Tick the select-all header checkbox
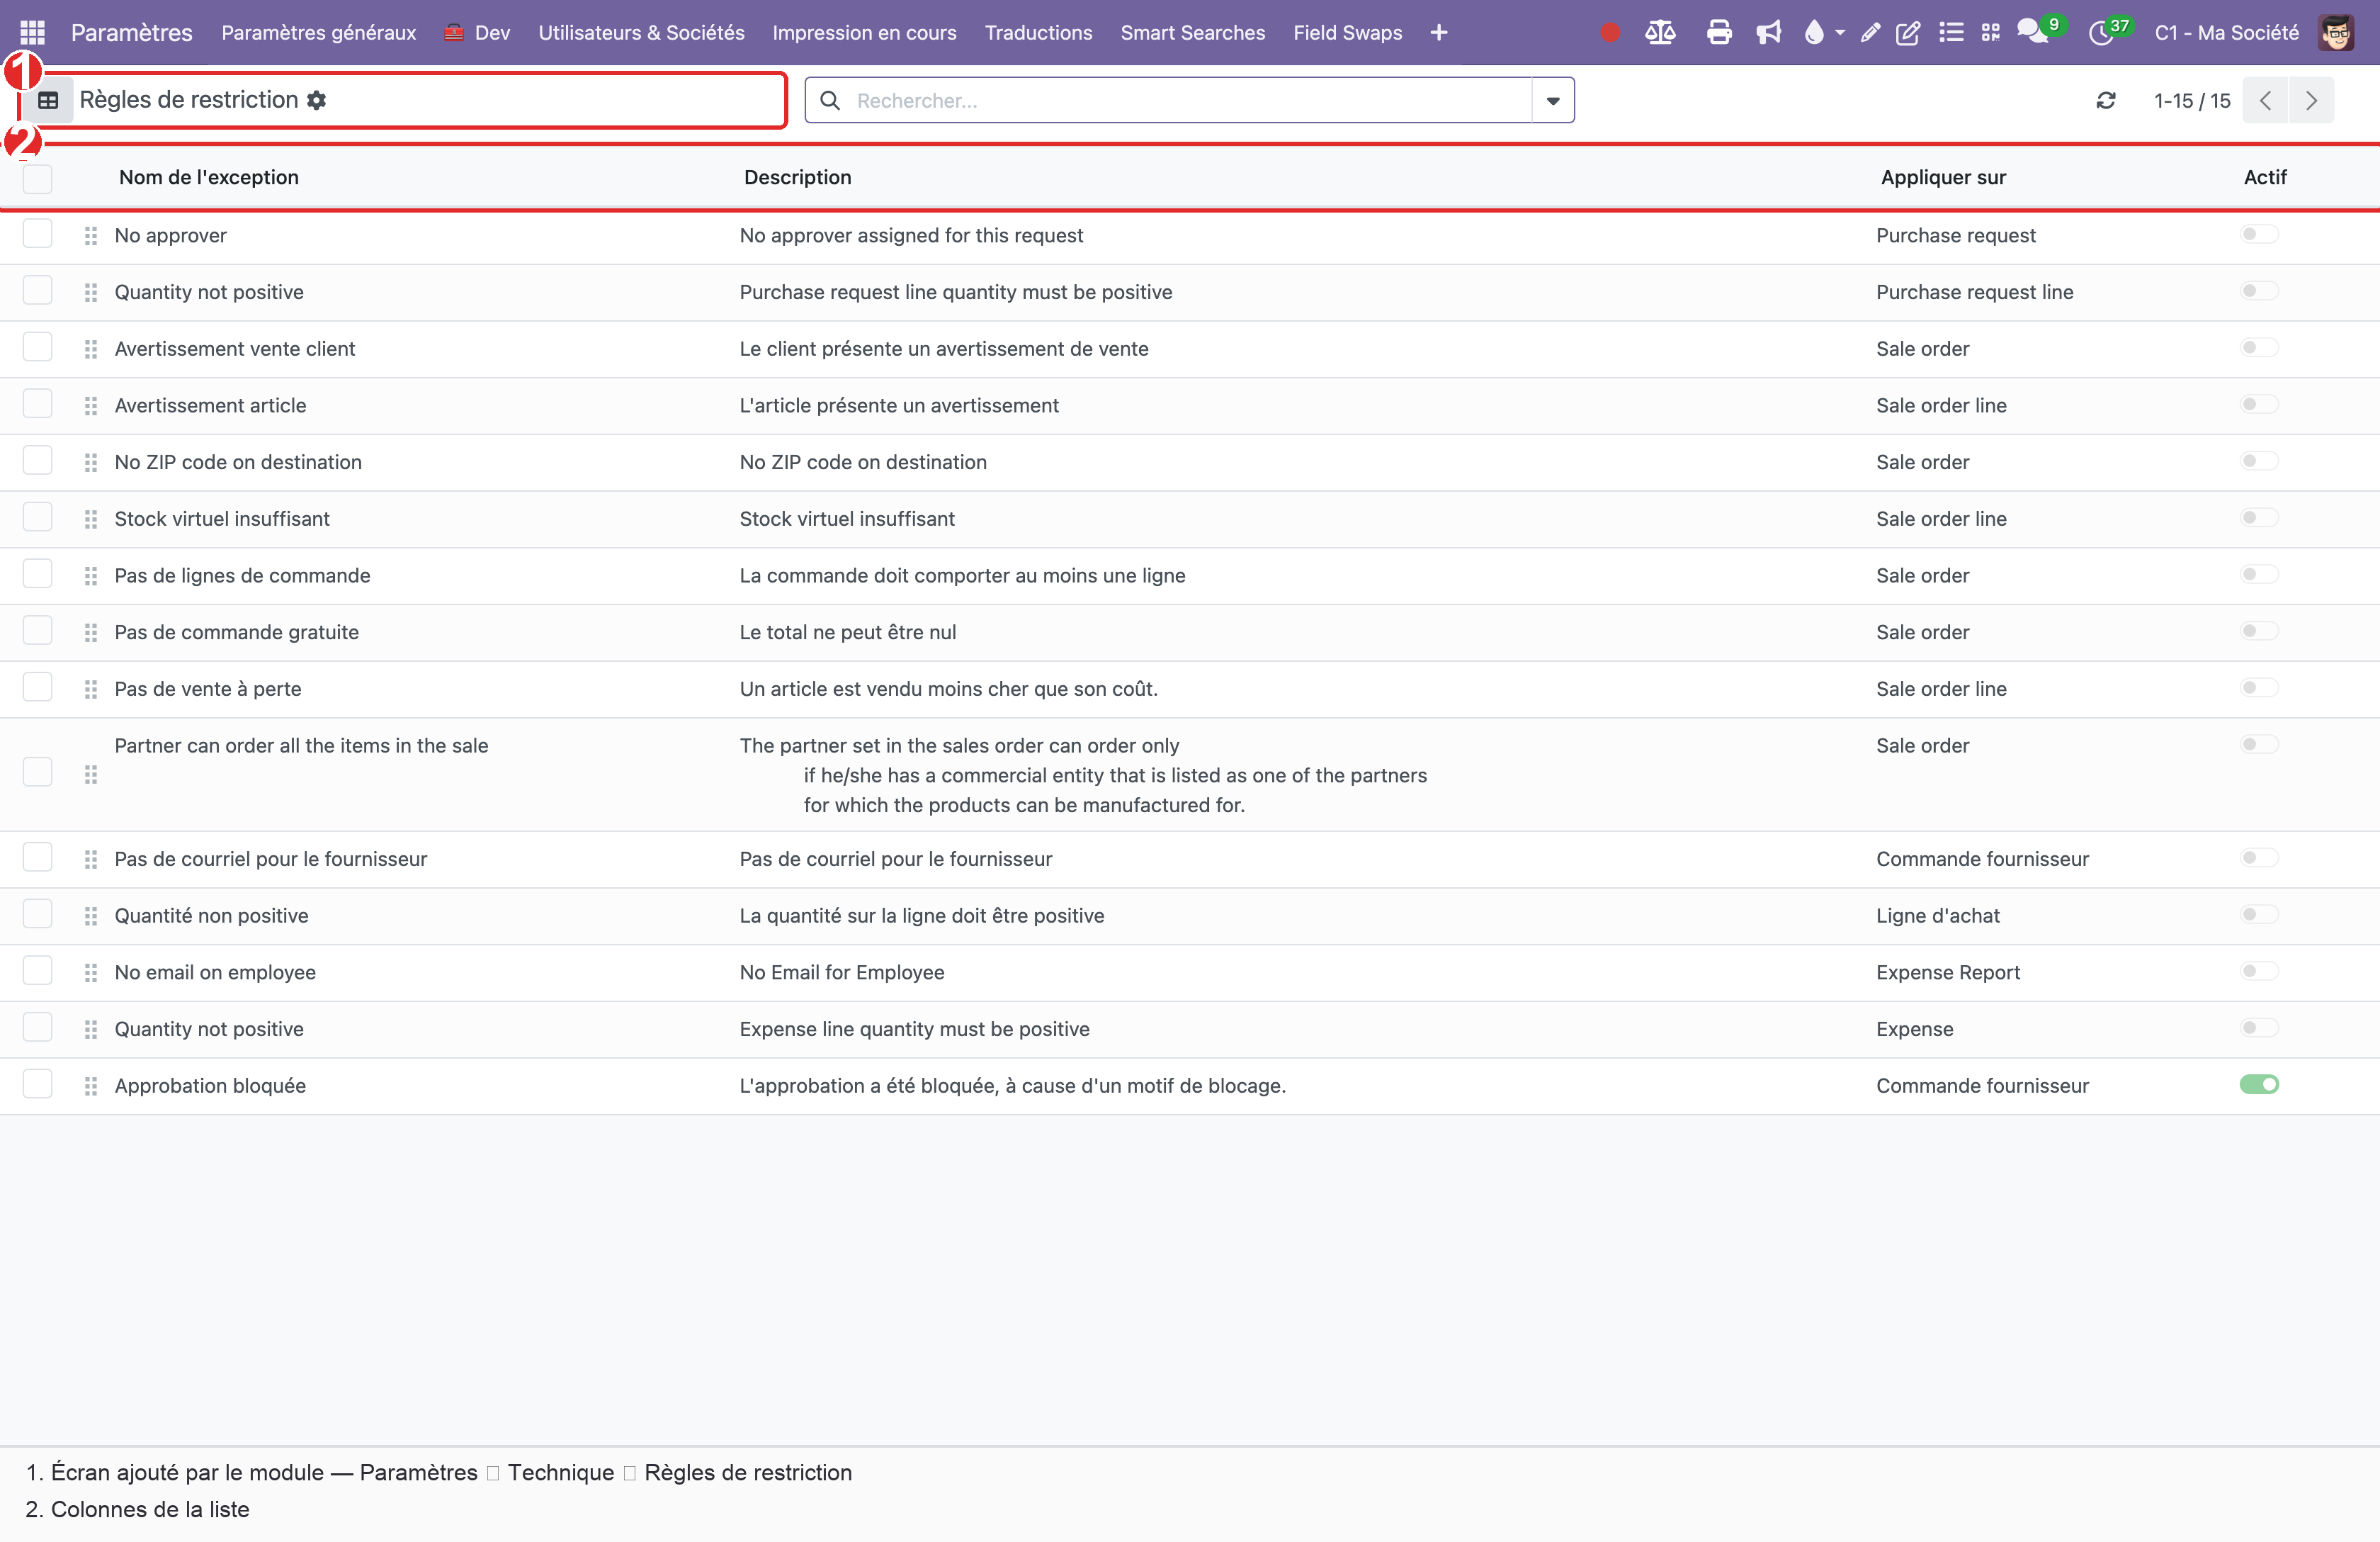This screenshot has height=1542, width=2380. pyautogui.click(x=38, y=178)
